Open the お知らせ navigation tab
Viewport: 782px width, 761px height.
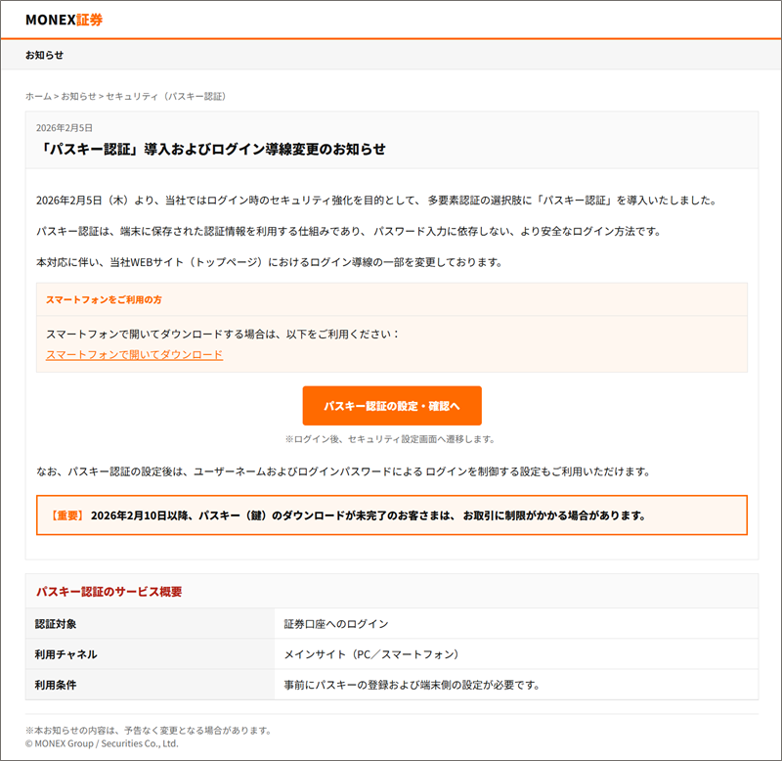(45, 55)
